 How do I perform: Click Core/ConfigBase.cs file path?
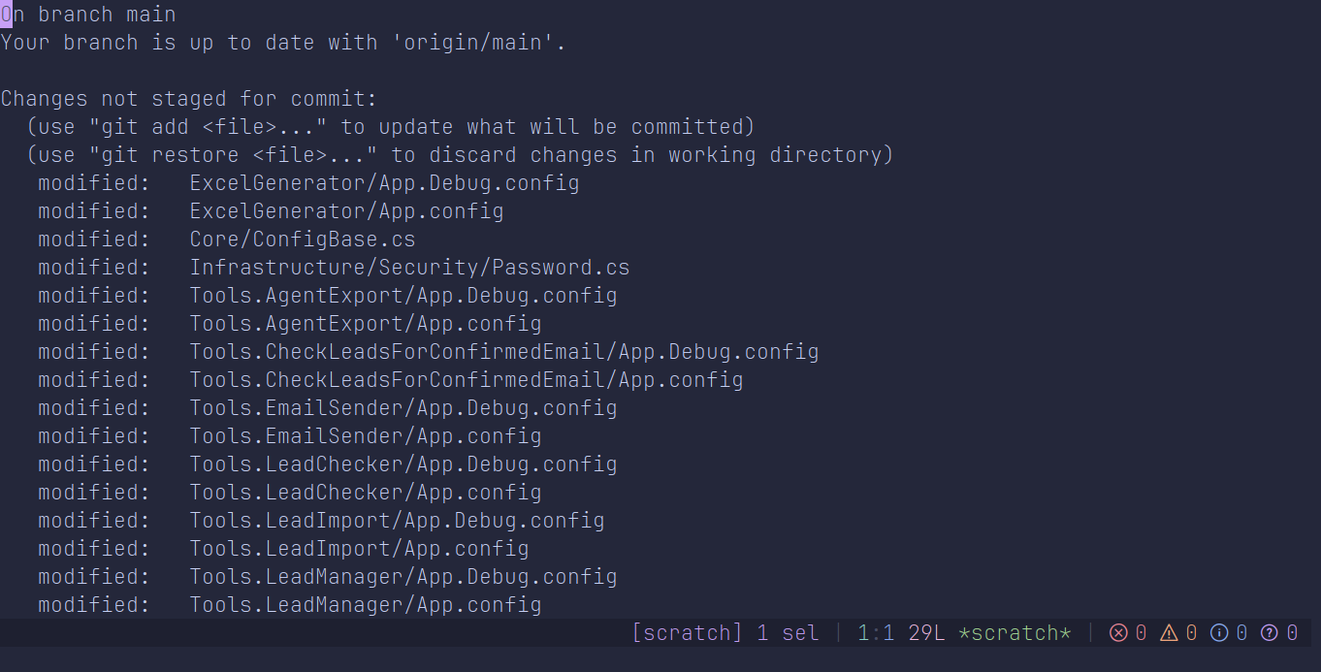click(303, 240)
